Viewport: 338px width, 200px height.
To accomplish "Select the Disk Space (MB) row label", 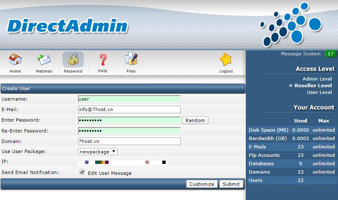I will [268, 130].
